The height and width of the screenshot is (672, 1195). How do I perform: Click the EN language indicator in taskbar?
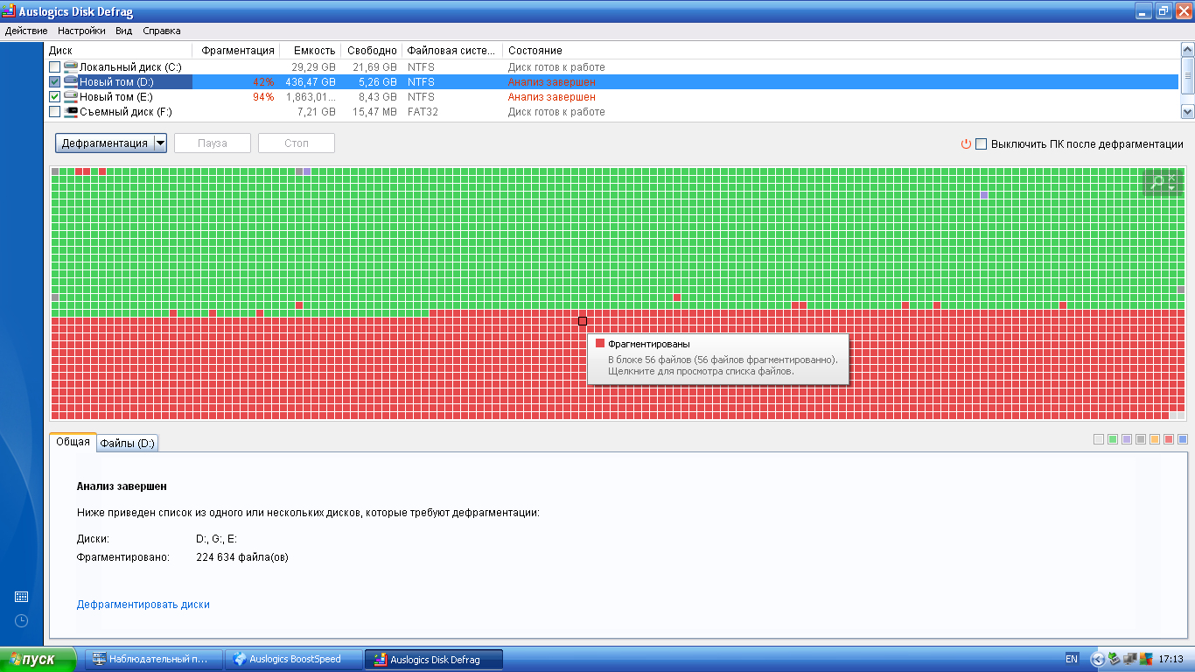1071,659
